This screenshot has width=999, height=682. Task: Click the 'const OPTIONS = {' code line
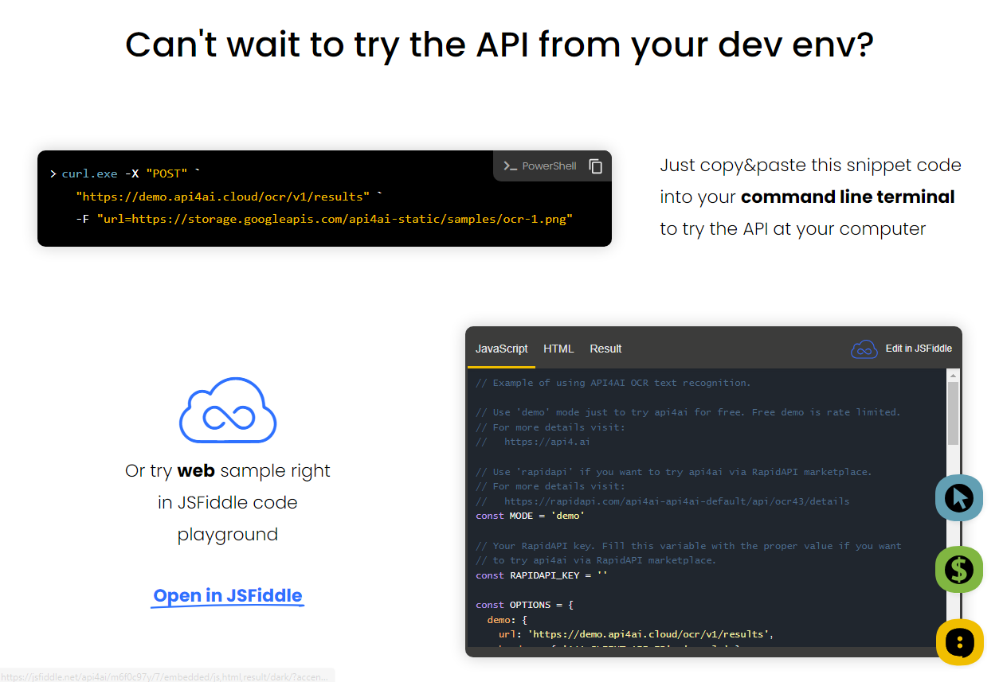click(524, 605)
